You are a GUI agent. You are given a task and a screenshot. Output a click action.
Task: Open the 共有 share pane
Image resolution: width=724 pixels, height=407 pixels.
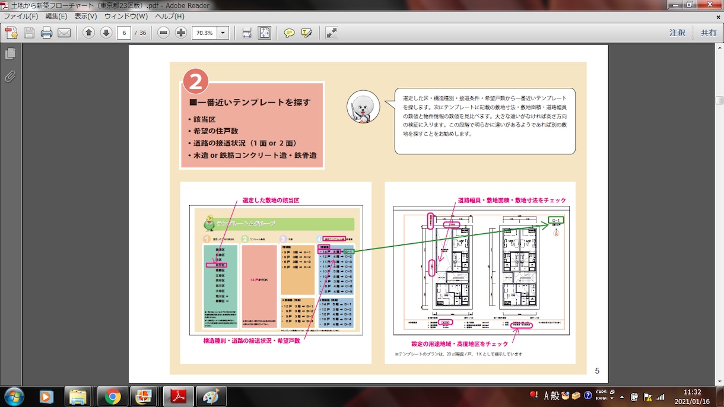709,33
